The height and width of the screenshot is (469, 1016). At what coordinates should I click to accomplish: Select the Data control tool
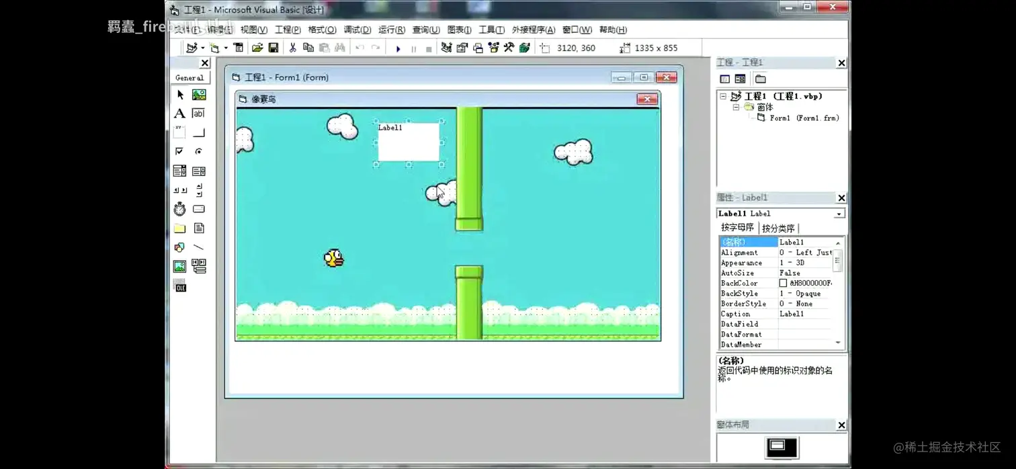(199, 267)
